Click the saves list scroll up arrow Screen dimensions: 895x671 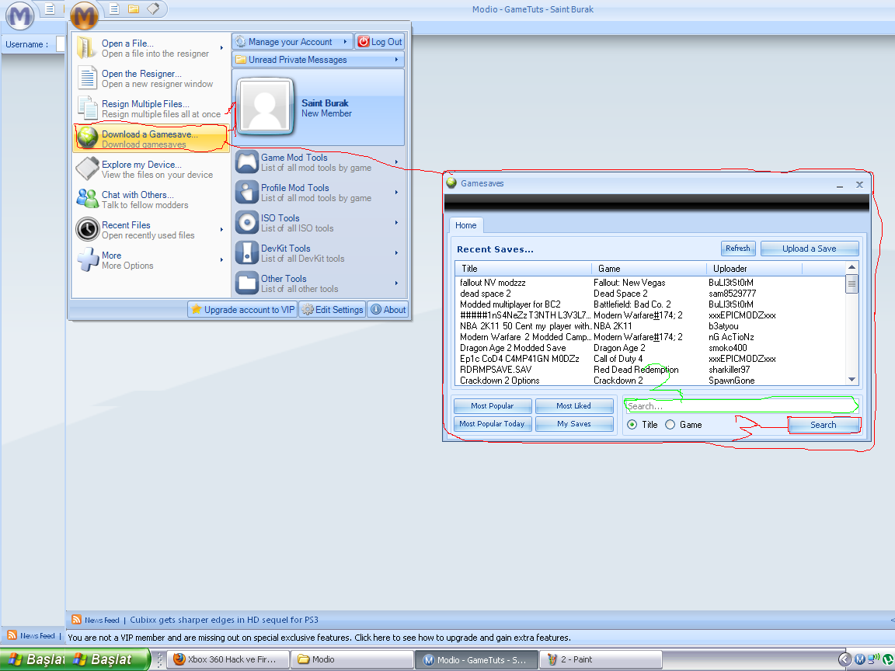point(851,268)
